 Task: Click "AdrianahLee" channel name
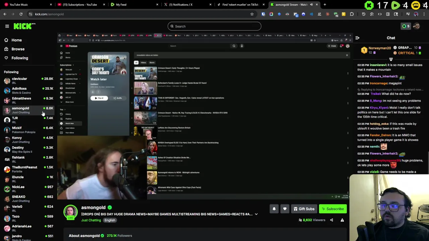click(22, 226)
